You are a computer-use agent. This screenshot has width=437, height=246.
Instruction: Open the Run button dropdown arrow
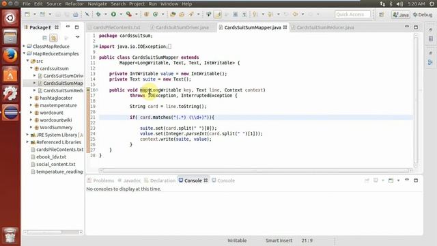click(121, 14)
